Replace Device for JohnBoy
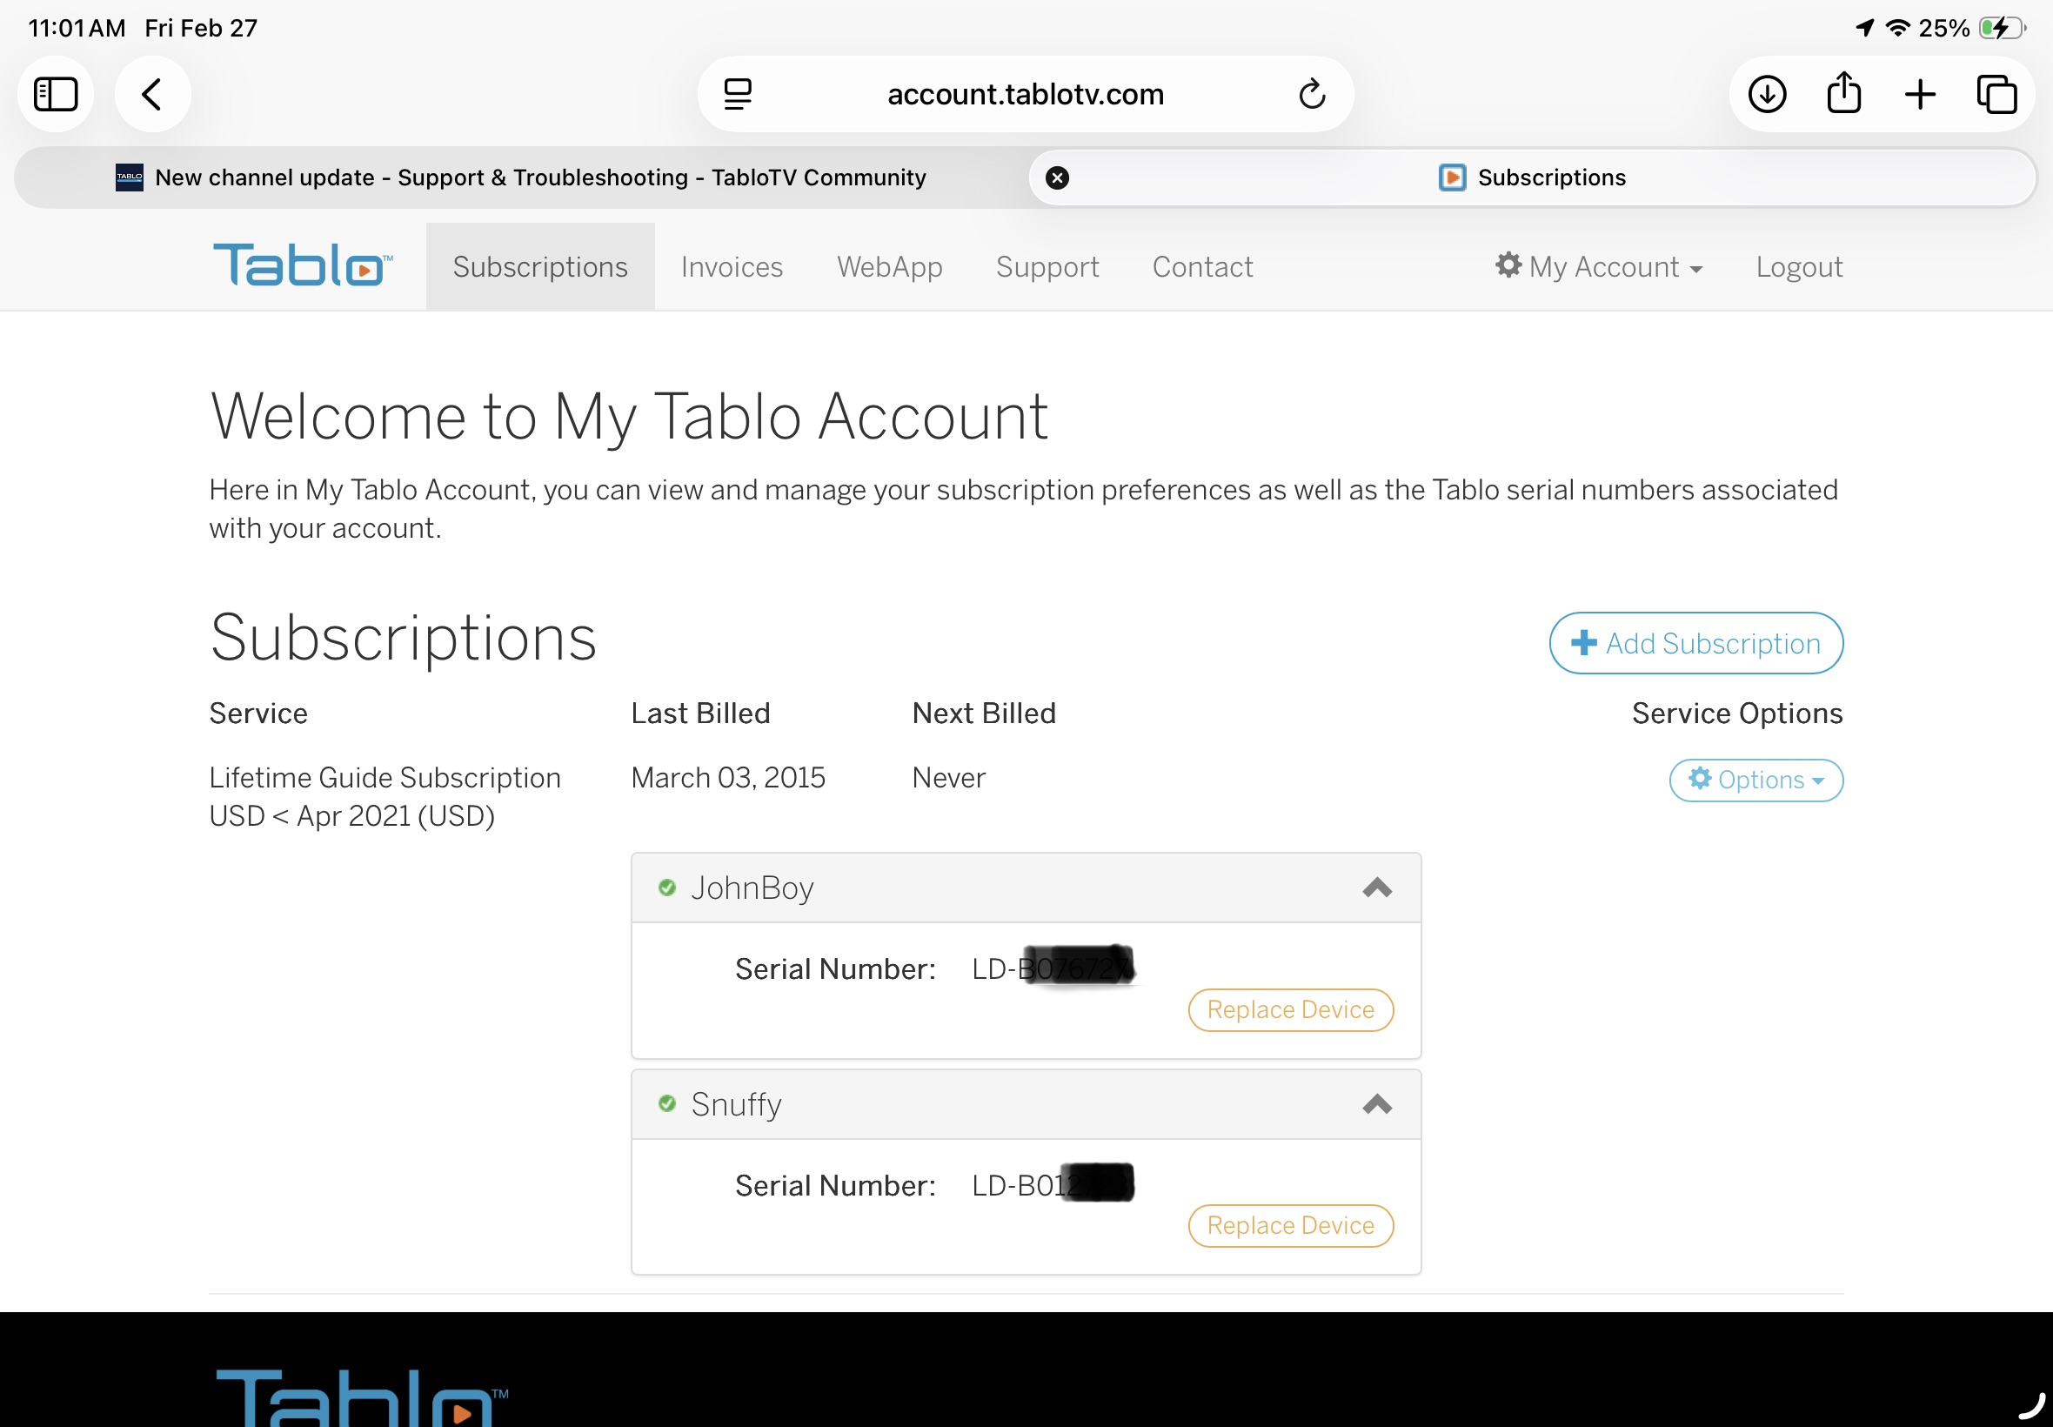 1290,1009
